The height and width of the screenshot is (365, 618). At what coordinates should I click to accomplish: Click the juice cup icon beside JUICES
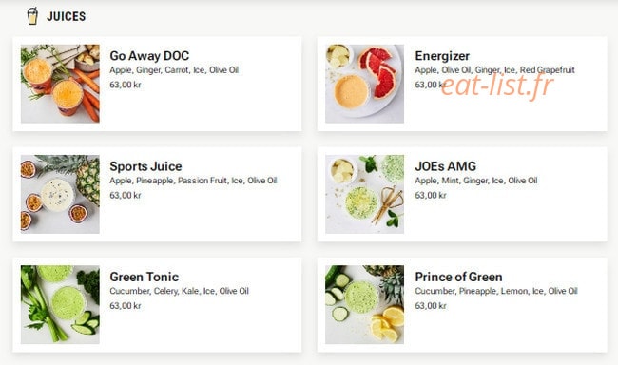point(32,16)
